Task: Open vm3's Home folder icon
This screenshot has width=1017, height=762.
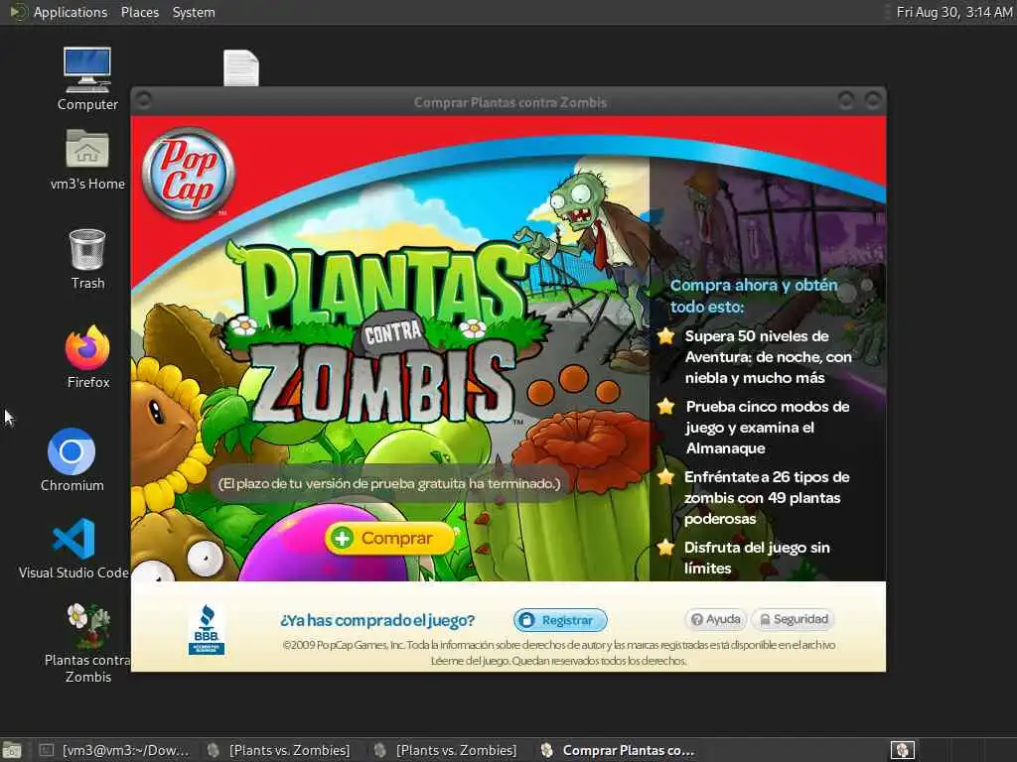Action: click(87, 160)
